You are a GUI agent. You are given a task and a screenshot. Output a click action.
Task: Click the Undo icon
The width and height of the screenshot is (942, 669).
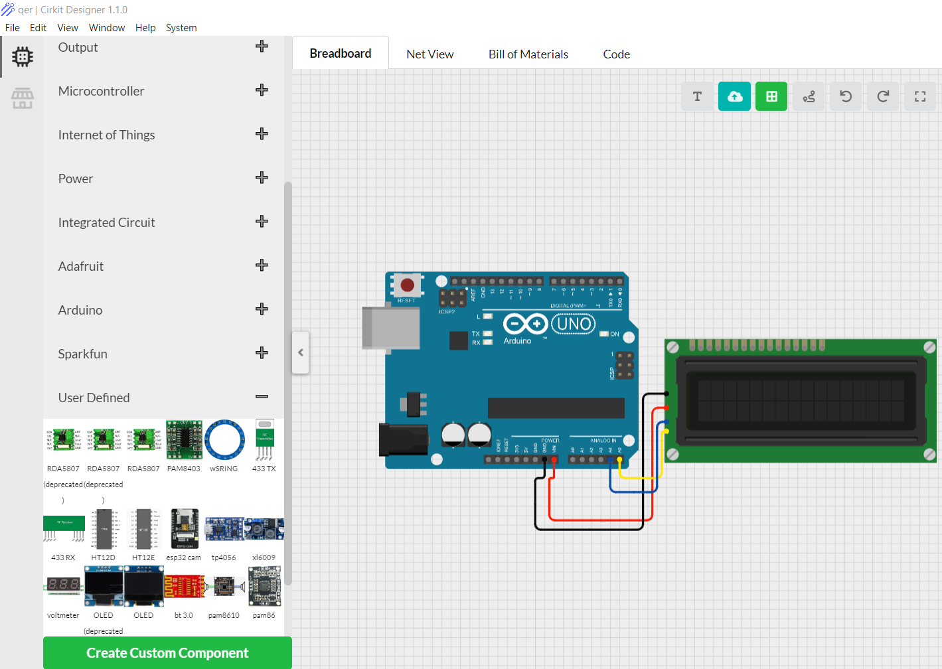pos(845,96)
